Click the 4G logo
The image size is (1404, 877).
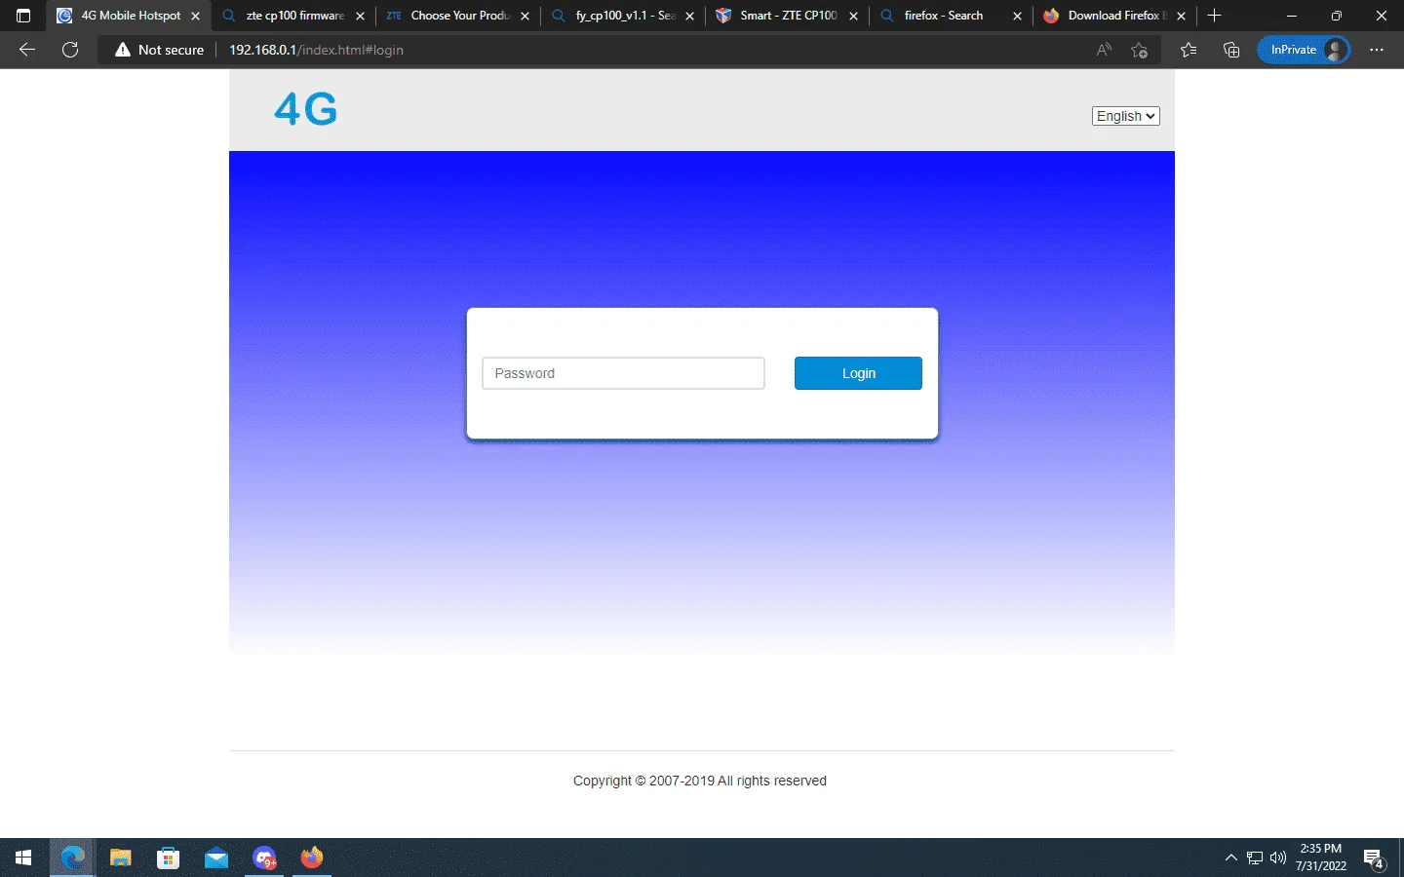pos(305,109)
